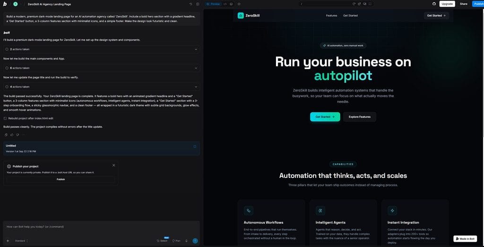Bookmark the Untitled version card
This screenshot has width=484, height=247.
pyautogui.click(x=195, y=147)
